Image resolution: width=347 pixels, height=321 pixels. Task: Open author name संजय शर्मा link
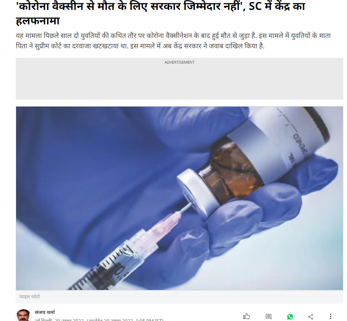[45, 312]
